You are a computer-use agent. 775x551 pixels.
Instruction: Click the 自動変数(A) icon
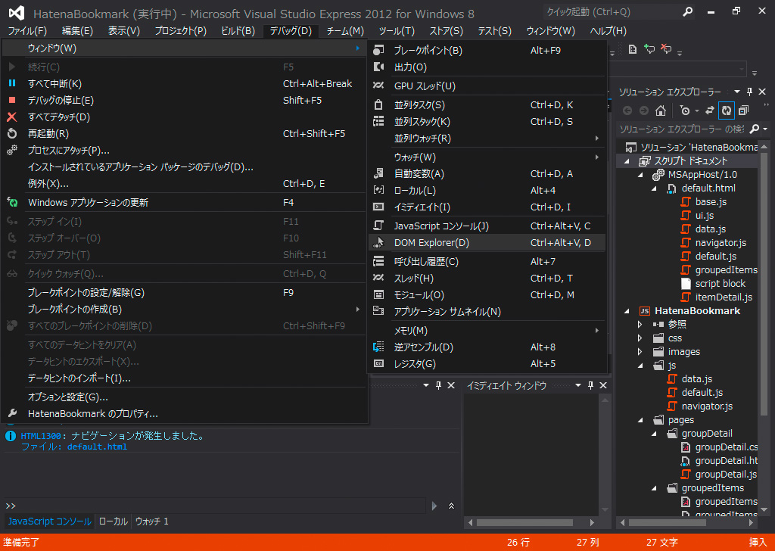coord(378,173)
